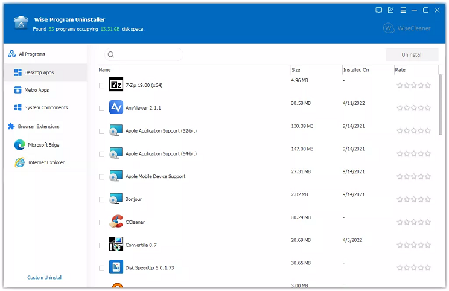Screen dimensions: 449x291
Task: Show System Components list
Action: pyautogui.click(x=45, y=107)
